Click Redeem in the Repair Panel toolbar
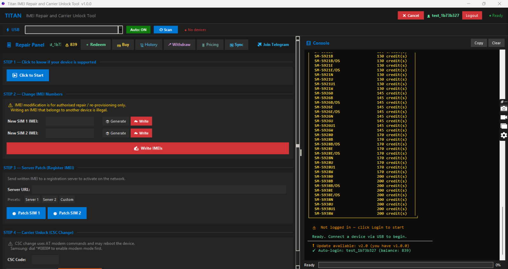The image size is (508, 269). pos(96,45)
